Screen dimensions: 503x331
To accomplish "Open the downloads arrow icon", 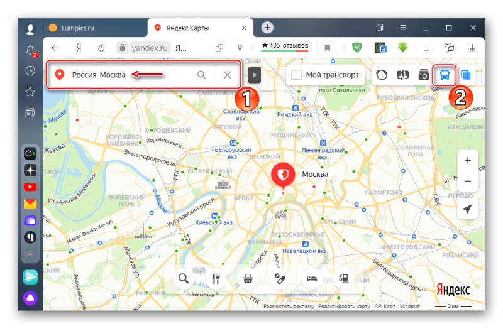I will click(472, 48).
